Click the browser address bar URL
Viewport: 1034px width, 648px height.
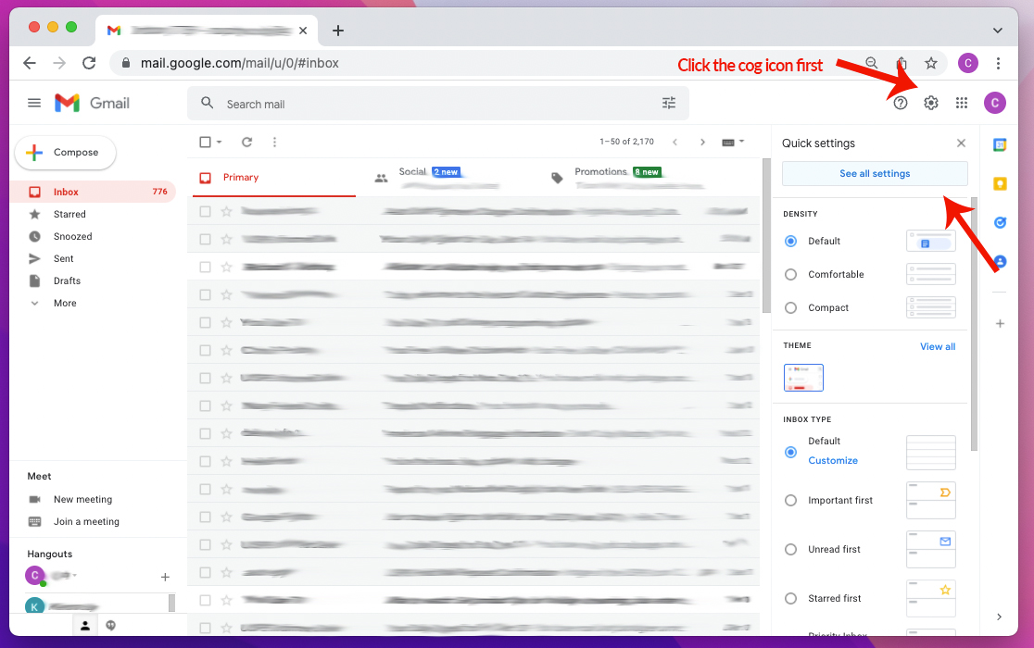coord(239,63)
